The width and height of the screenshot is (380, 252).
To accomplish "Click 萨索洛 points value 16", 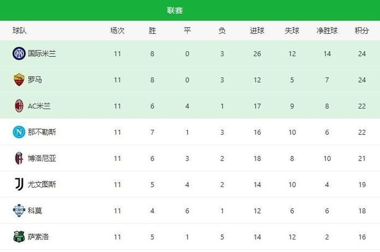I will (x=362, y=237).
